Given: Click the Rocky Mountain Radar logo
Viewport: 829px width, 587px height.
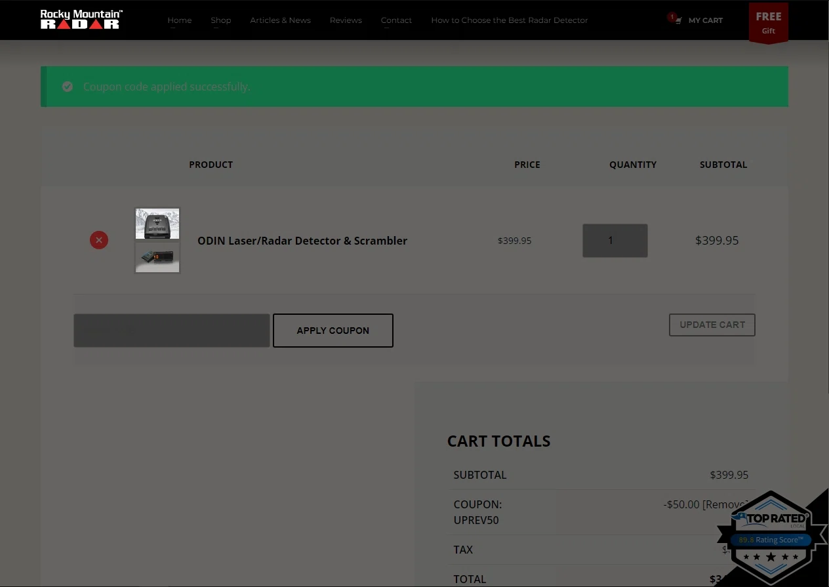Looking at the screenshot, I should (x=81, y=20).
